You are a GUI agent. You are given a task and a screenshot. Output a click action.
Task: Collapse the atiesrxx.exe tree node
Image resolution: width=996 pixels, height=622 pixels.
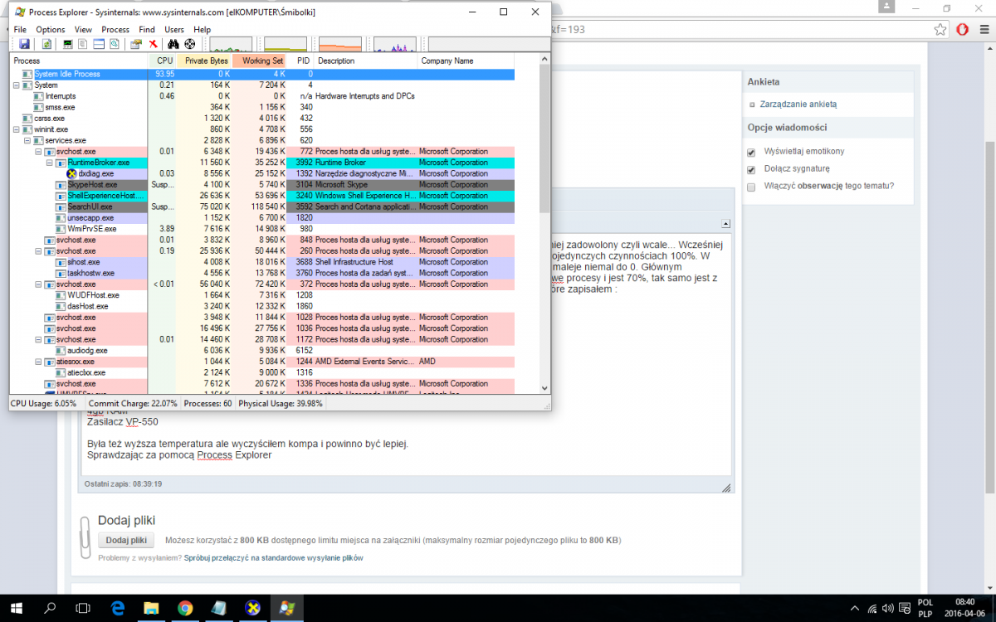tap(38, 362)
